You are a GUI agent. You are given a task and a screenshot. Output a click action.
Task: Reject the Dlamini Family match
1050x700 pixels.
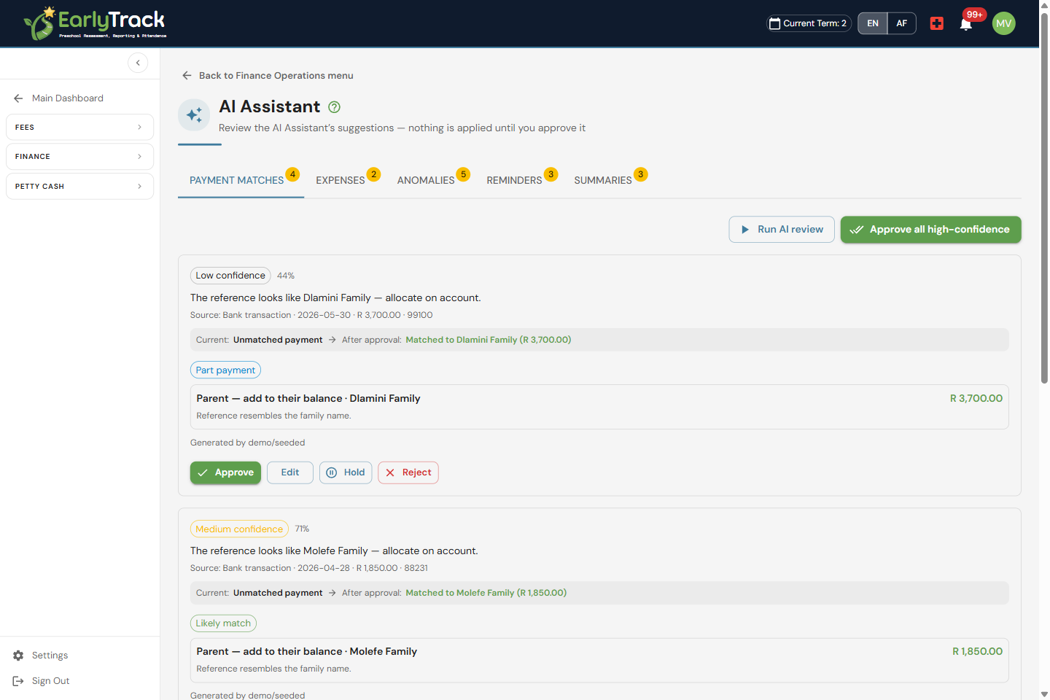pyautogui.click(x=408, y=472)
